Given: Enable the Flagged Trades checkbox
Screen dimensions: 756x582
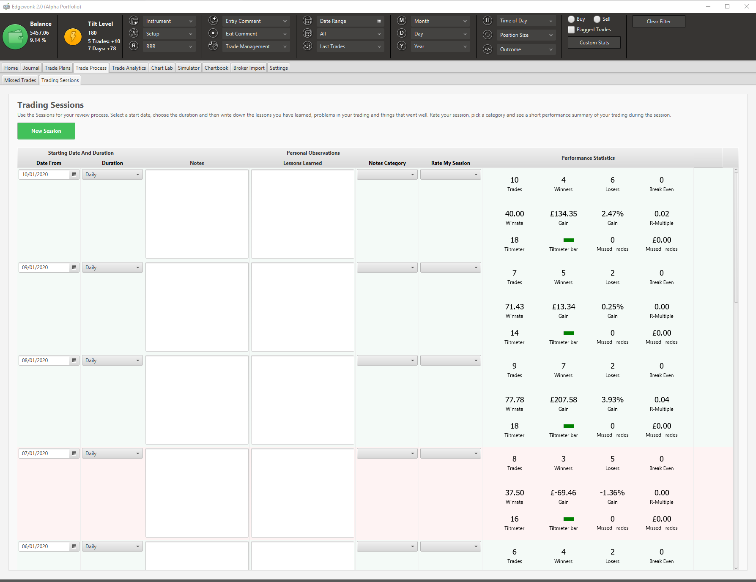Looking at the screenshot, I should [571, 30].
